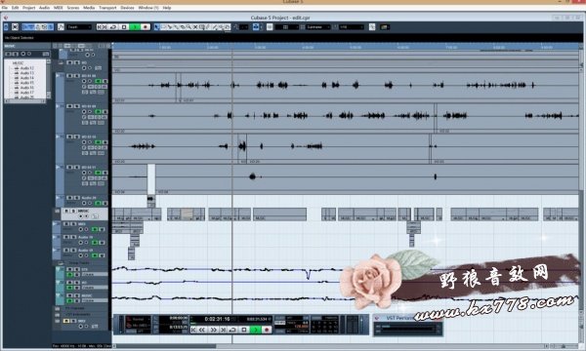This screenshot has height=351, width=586.
Task: Expand the MUSIC folder track icon
Action: (58, 212)
